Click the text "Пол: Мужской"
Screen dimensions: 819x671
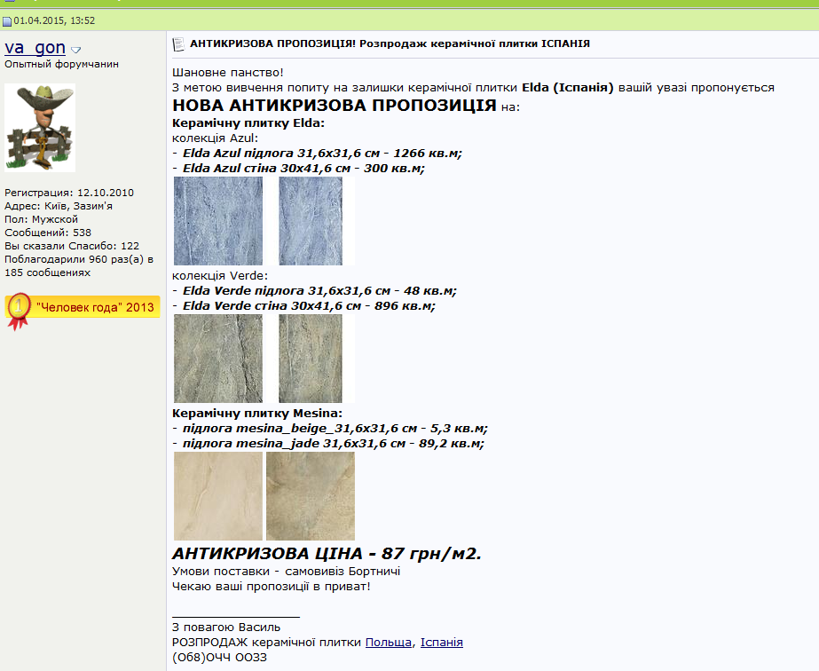(42, 219)
